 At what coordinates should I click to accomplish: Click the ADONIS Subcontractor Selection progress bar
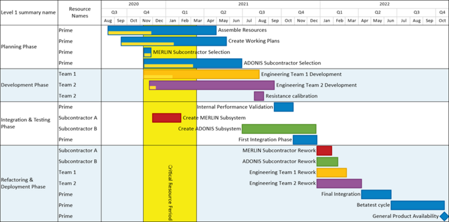(x=169, y=66)
